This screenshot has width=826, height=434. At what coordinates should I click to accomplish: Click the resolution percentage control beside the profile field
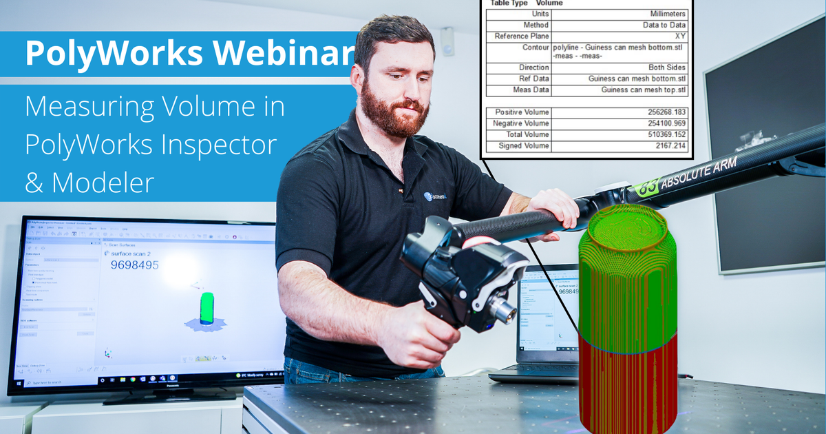click(x=91, y=309)
